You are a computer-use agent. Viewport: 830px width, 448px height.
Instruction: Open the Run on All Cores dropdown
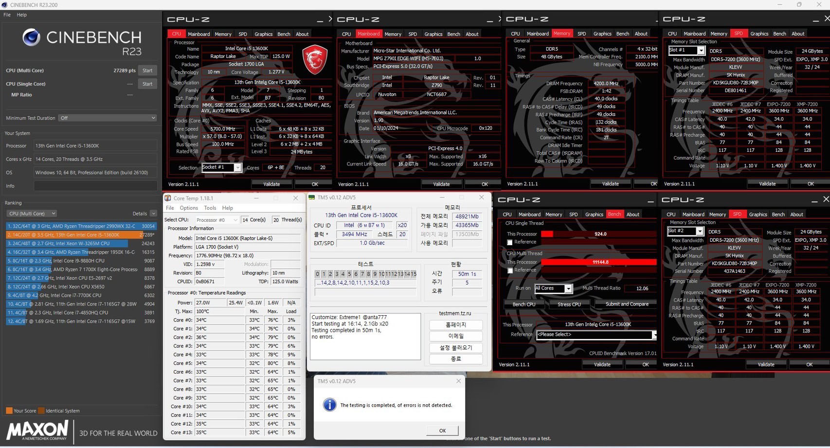[x=553, y=288]
